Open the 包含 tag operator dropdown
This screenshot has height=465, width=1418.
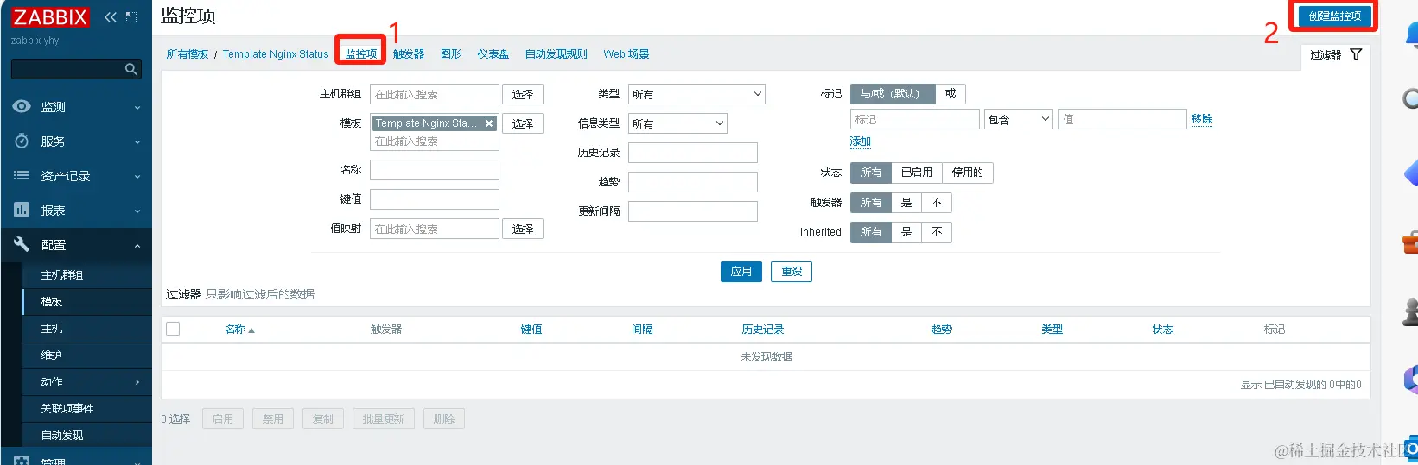tap(1019, 119)
